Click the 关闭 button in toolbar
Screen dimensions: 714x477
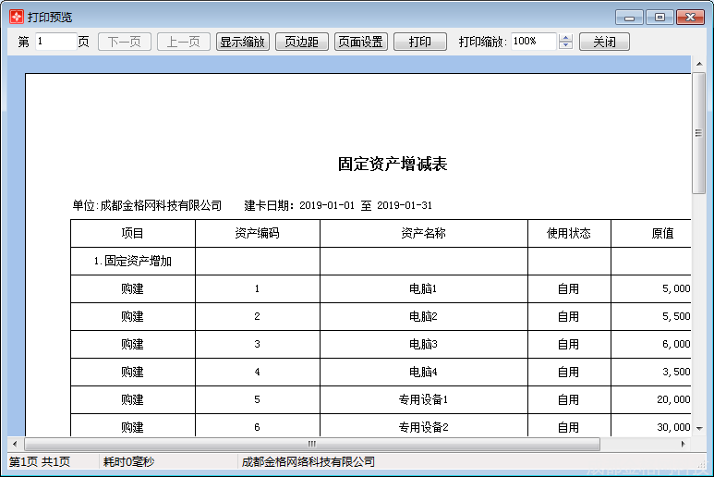click(x=604, y=42)
